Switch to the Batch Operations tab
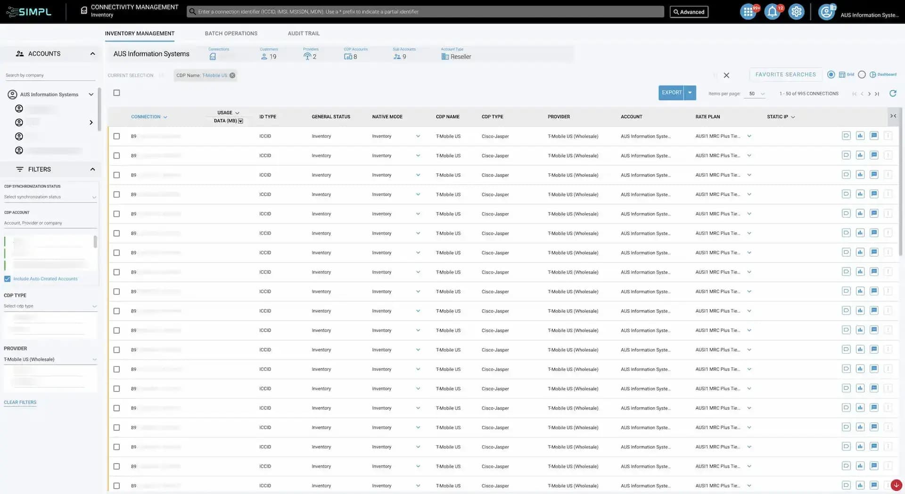 tap(231, 33)
